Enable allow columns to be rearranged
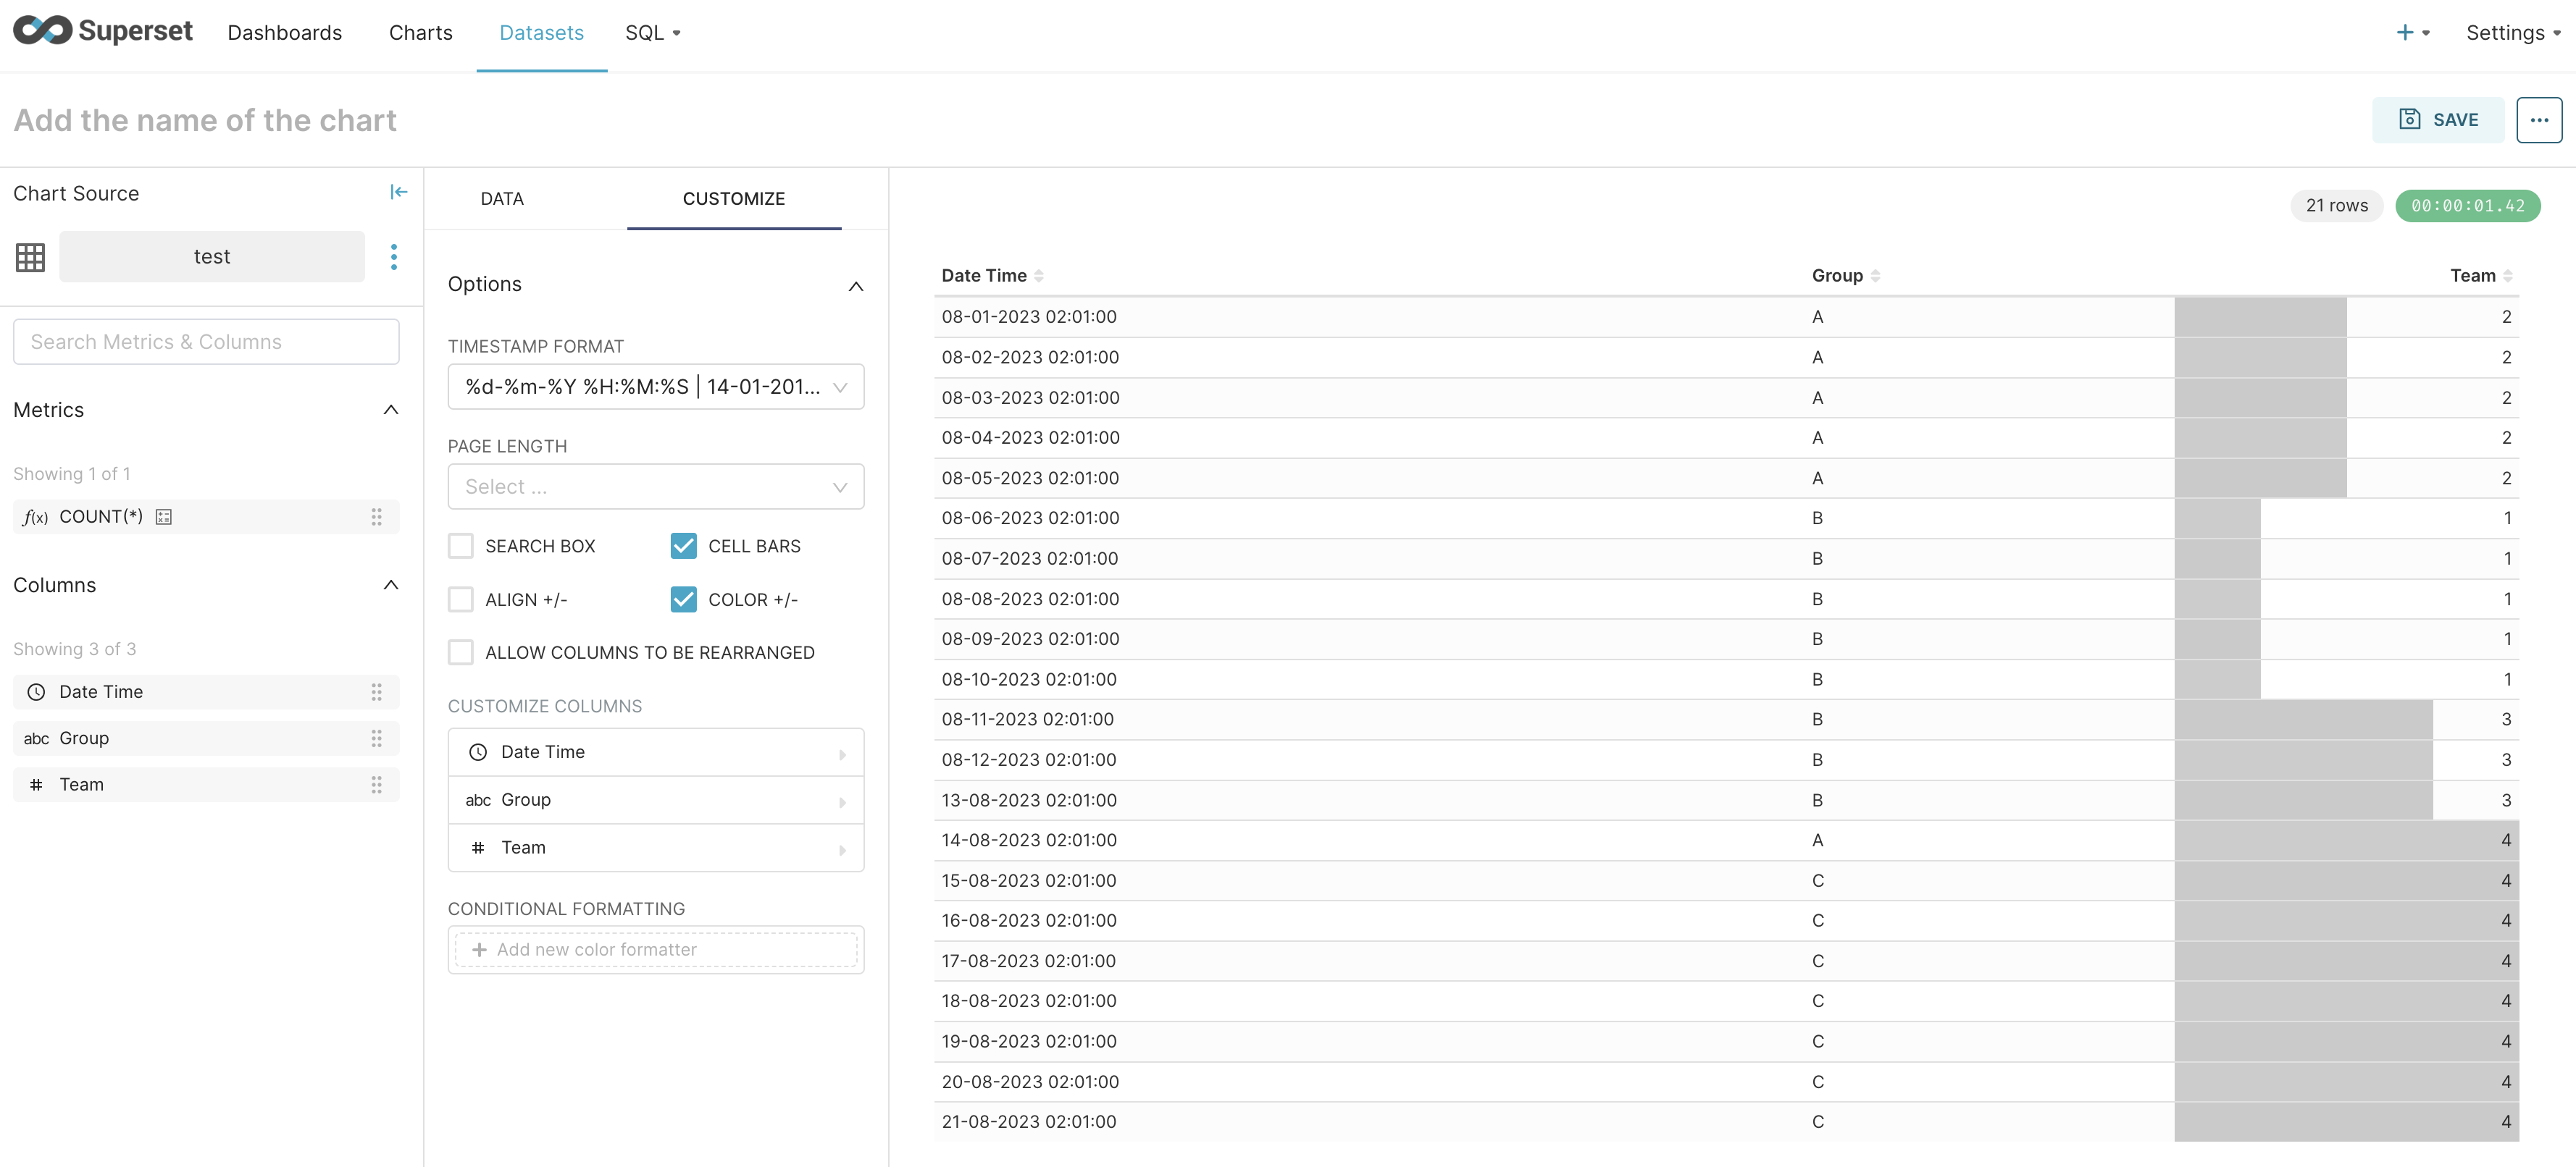The height and width of the screenshot is (1167, 2576). [x=460, y=652]
